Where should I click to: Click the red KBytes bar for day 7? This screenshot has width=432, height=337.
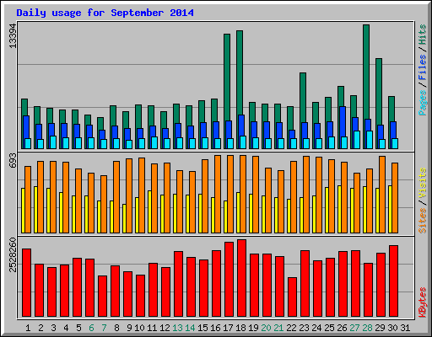[x=102, y=297]
